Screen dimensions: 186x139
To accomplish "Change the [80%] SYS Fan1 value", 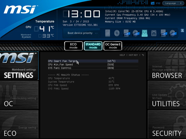I will click(111, 68).
